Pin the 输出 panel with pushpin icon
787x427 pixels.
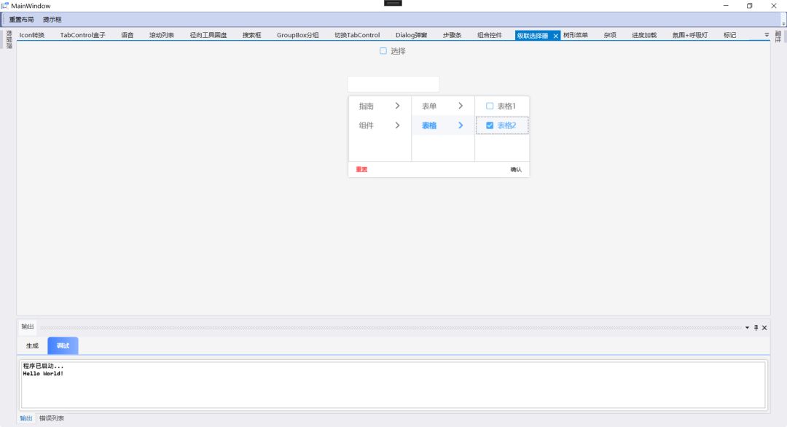[756, 328]
